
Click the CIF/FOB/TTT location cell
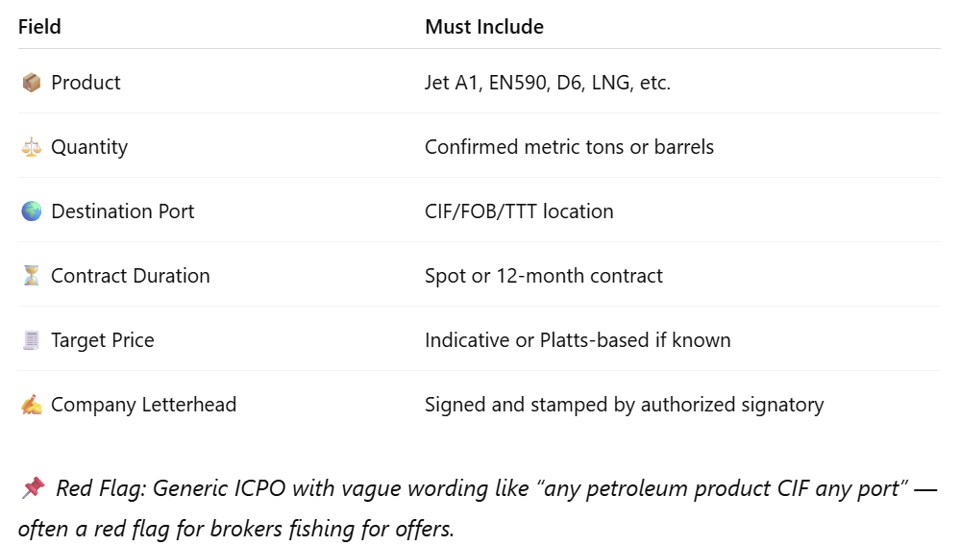point(519,211)
